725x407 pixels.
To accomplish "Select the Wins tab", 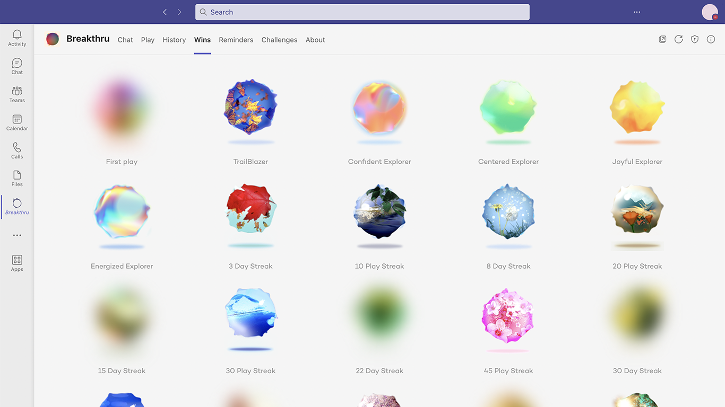I will (x=202, y=40).
